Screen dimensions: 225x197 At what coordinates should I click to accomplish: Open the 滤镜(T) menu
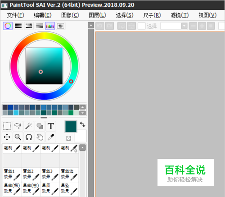coord(180,15)
